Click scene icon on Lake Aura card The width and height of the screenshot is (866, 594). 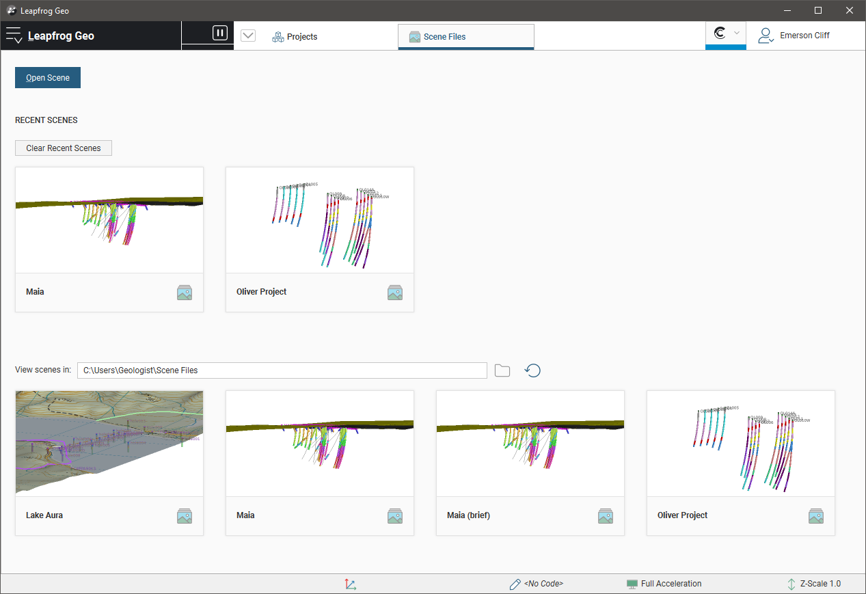[x=185, y=516]
